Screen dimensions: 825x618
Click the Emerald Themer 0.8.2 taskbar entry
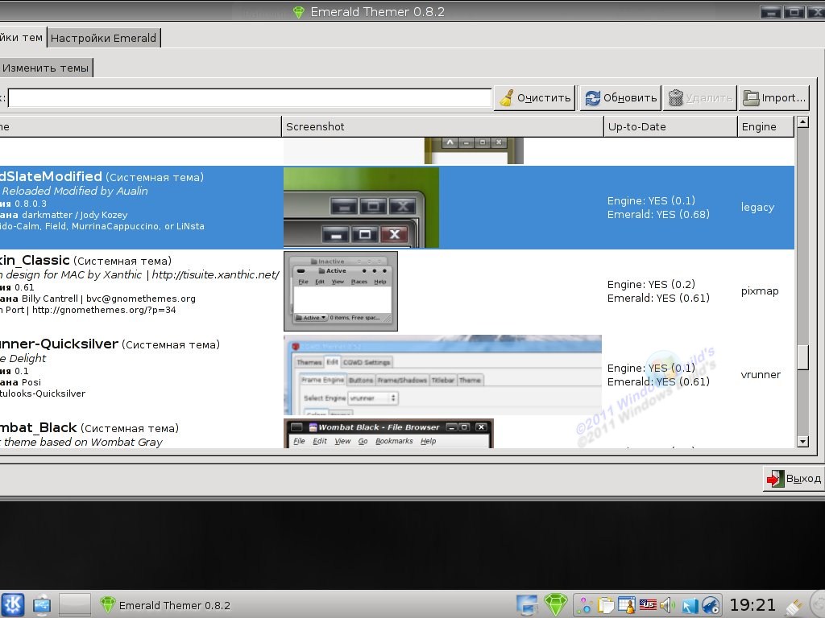pos(165,605)
